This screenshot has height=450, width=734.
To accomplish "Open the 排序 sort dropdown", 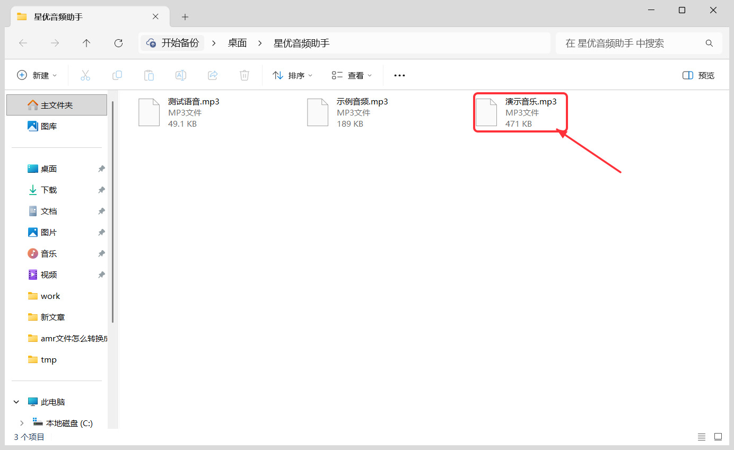I will (293, 75).
